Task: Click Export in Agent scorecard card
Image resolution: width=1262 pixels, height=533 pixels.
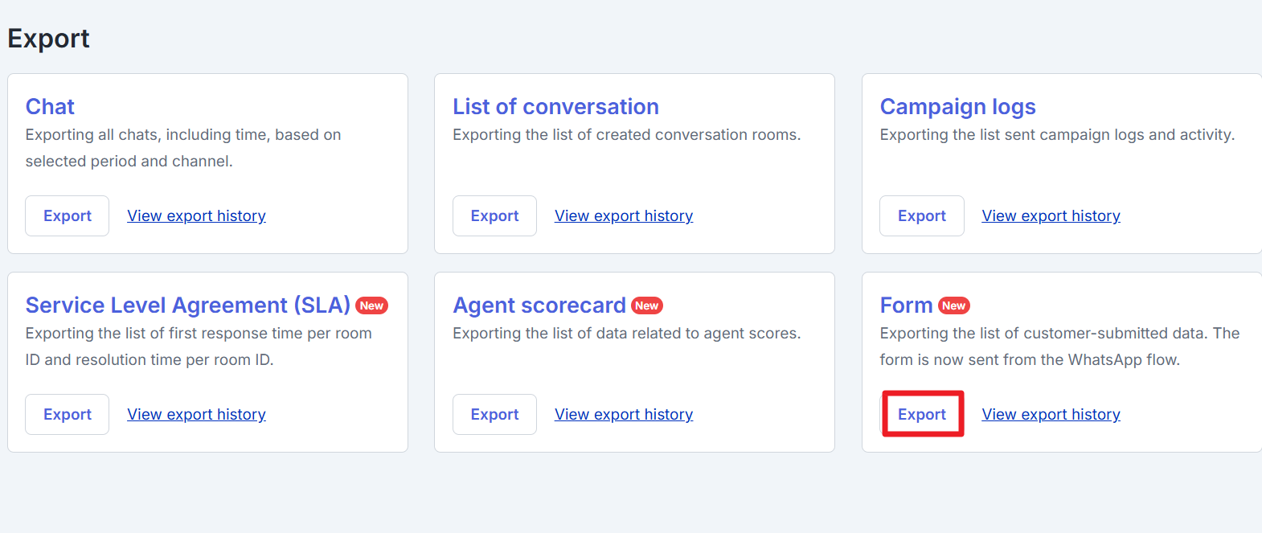Action: (494, 414)
